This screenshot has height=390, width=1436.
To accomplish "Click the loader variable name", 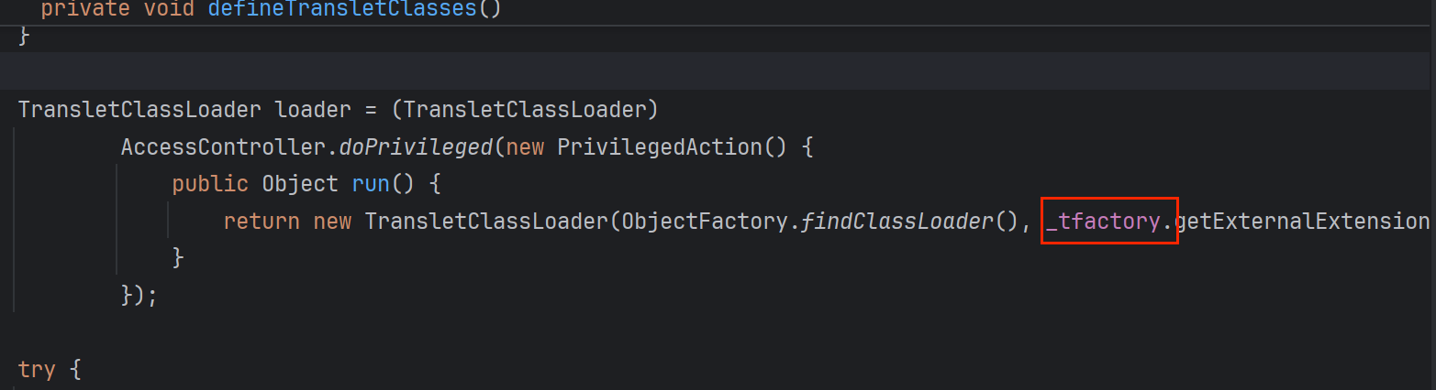I will 313,110.
